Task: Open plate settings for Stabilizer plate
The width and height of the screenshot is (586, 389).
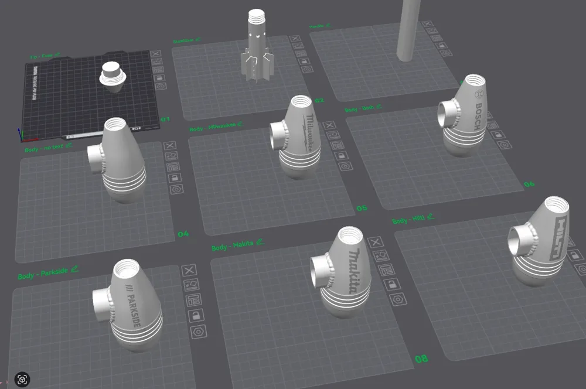Action: tap(307, 69)
